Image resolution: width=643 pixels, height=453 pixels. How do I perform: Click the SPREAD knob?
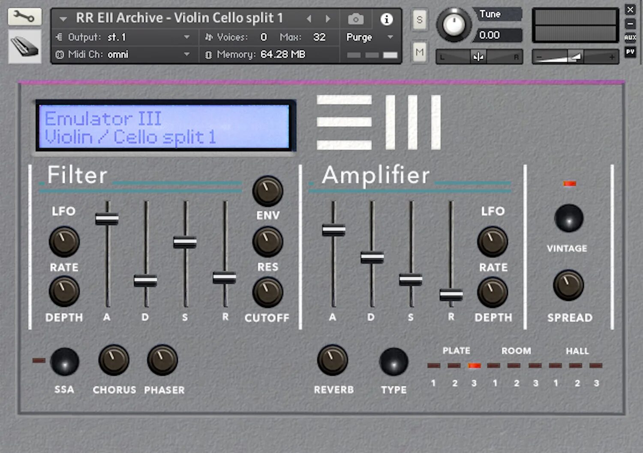pos(569,285)
